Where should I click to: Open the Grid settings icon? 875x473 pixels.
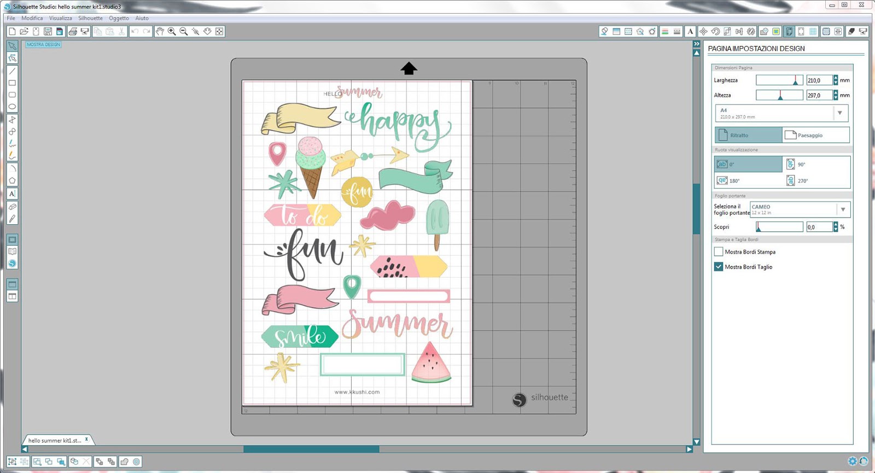(x=813, y=32)
